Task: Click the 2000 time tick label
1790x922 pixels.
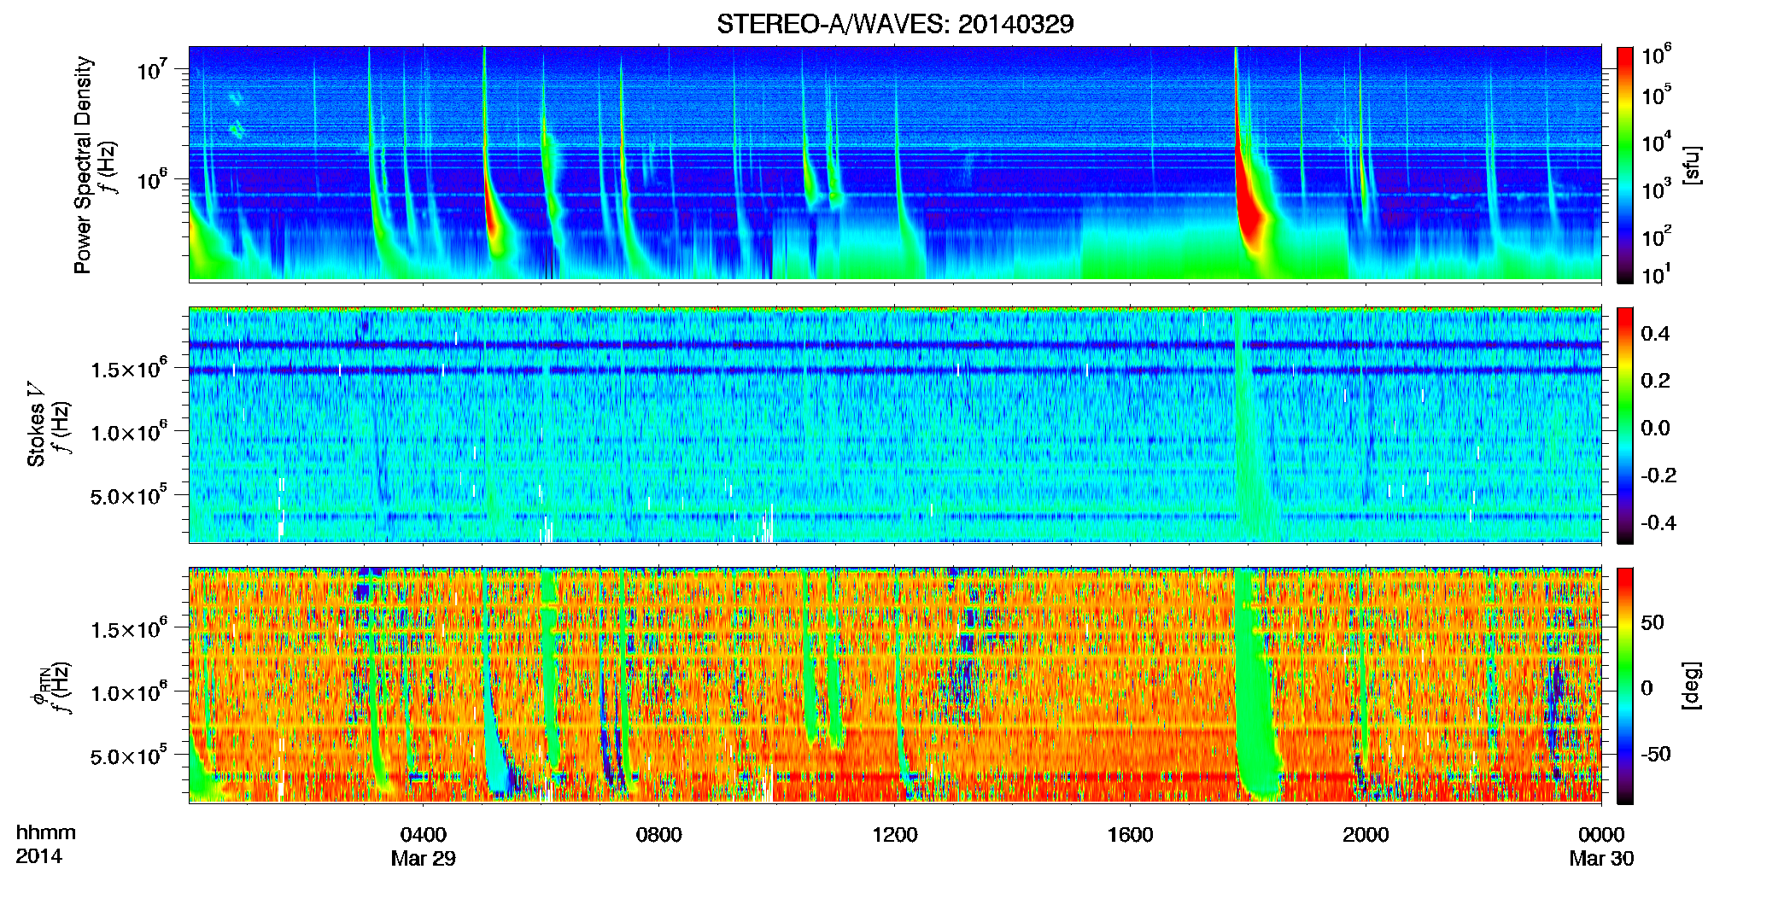Action: tap(1366, 835)
